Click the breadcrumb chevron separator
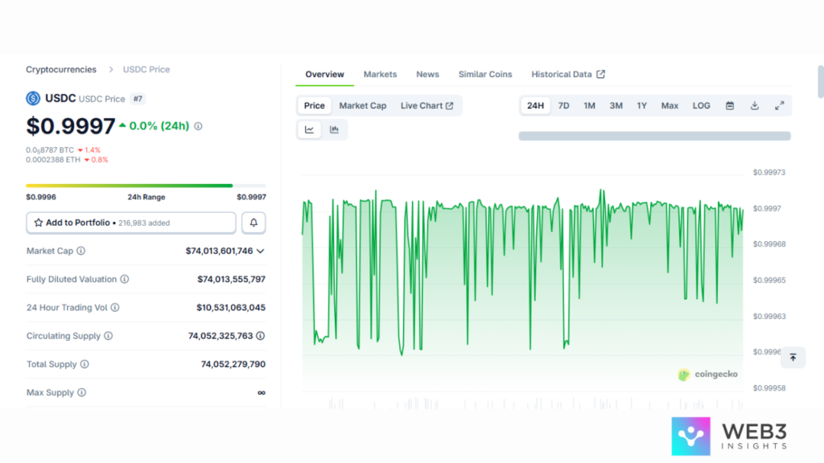The height and width of the screenshot is (463, 824). coord(111,69)
